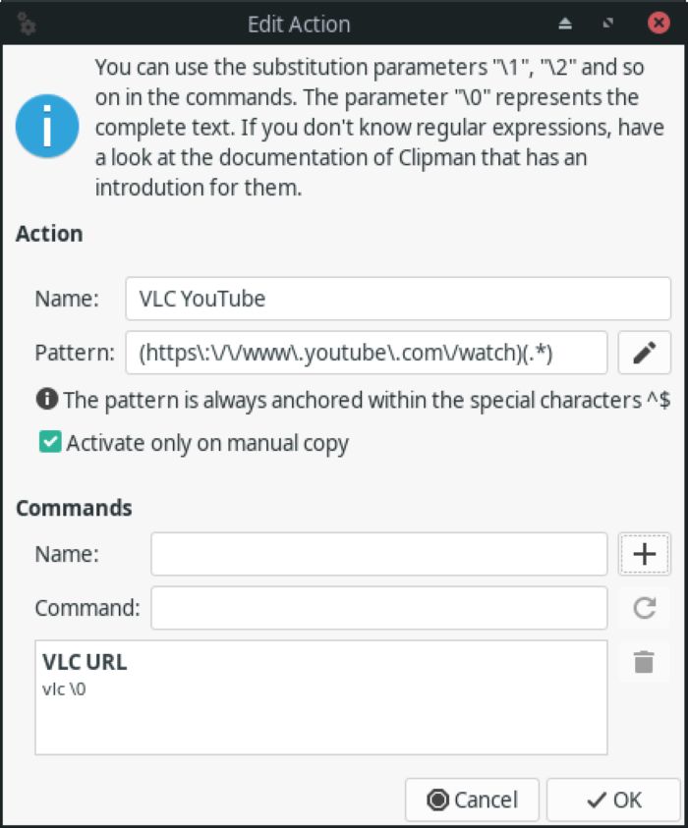Dismiss the dialog with the Cancel button
The width and height of the screenshot is (688, 828).
click(472, 799)
